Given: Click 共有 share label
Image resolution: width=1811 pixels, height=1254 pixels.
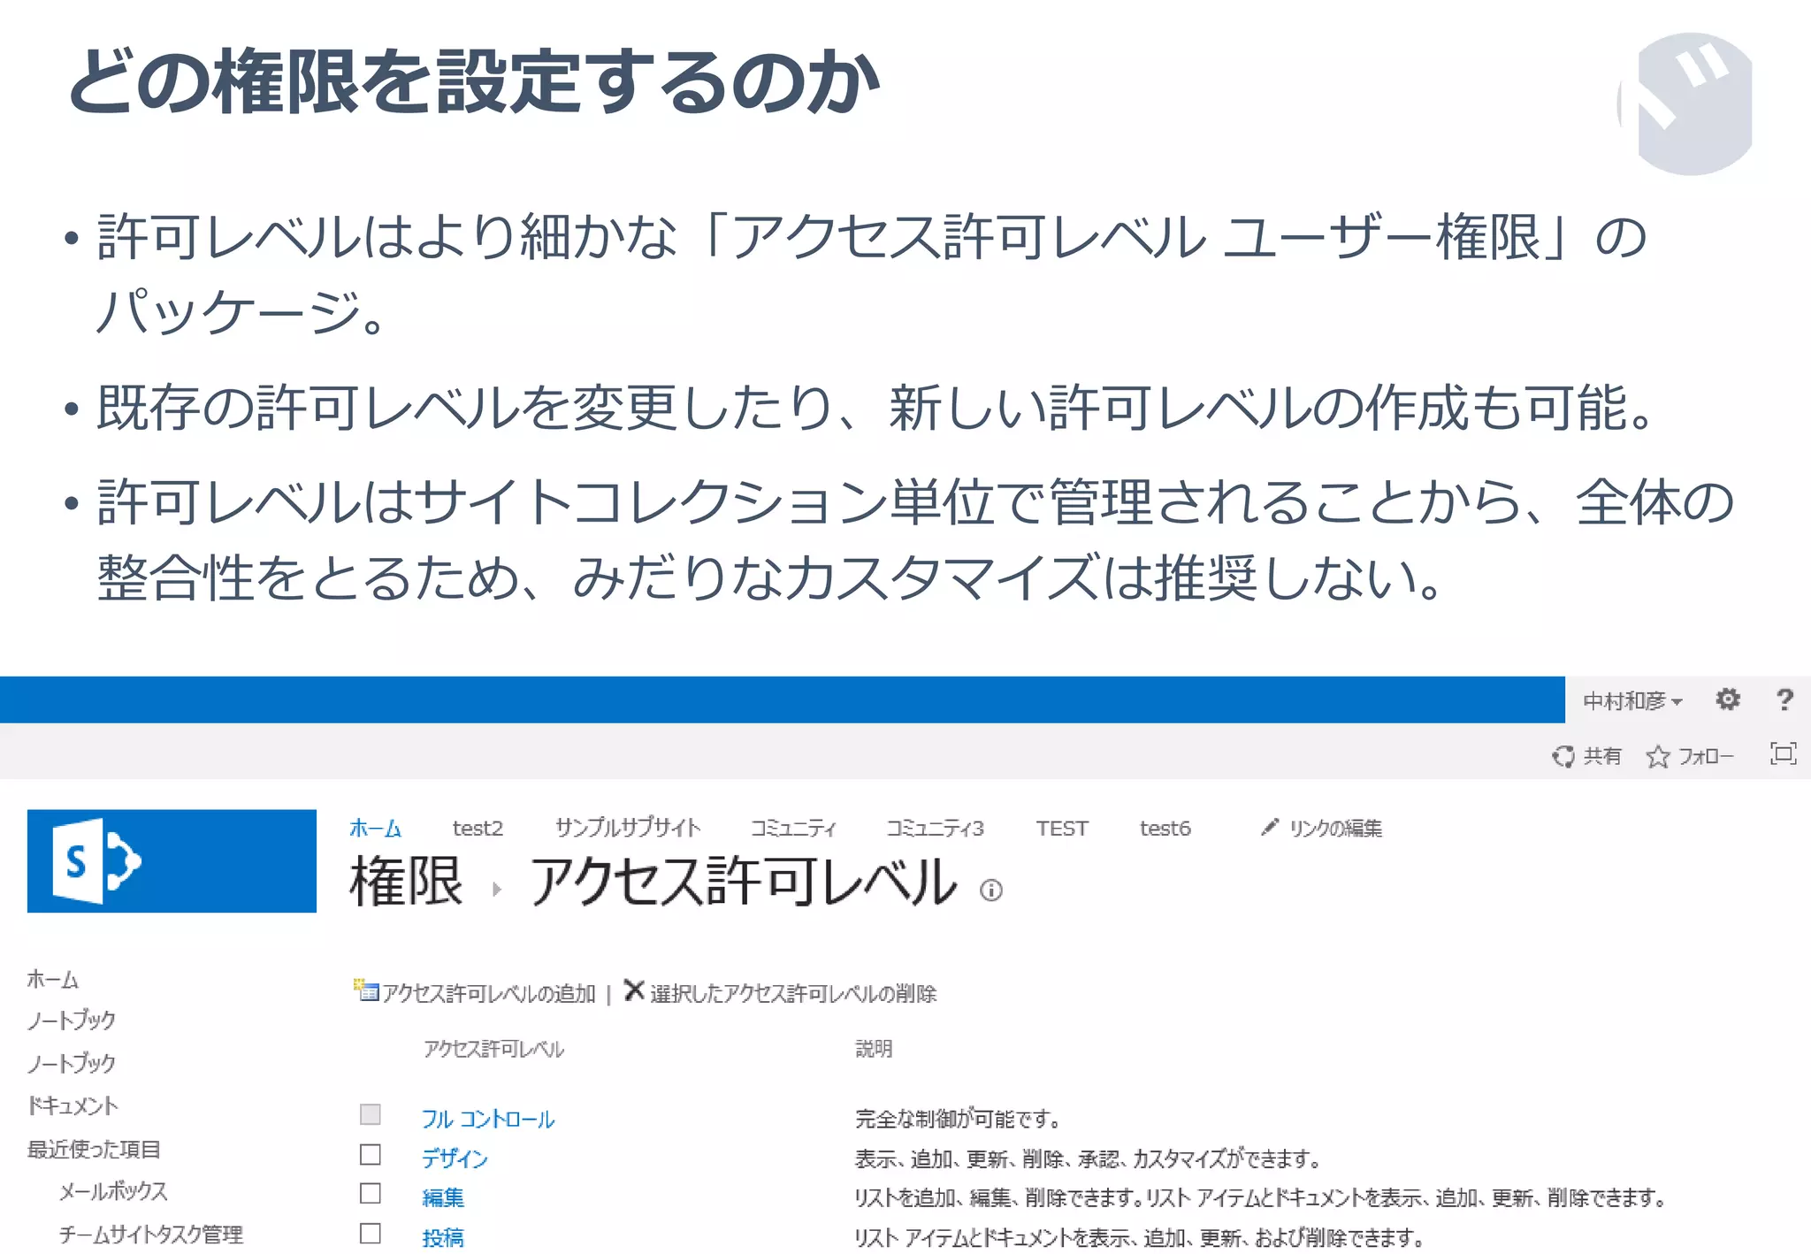Looking at the screenshot, I should pyautogui.click(x=1602, y=756).
